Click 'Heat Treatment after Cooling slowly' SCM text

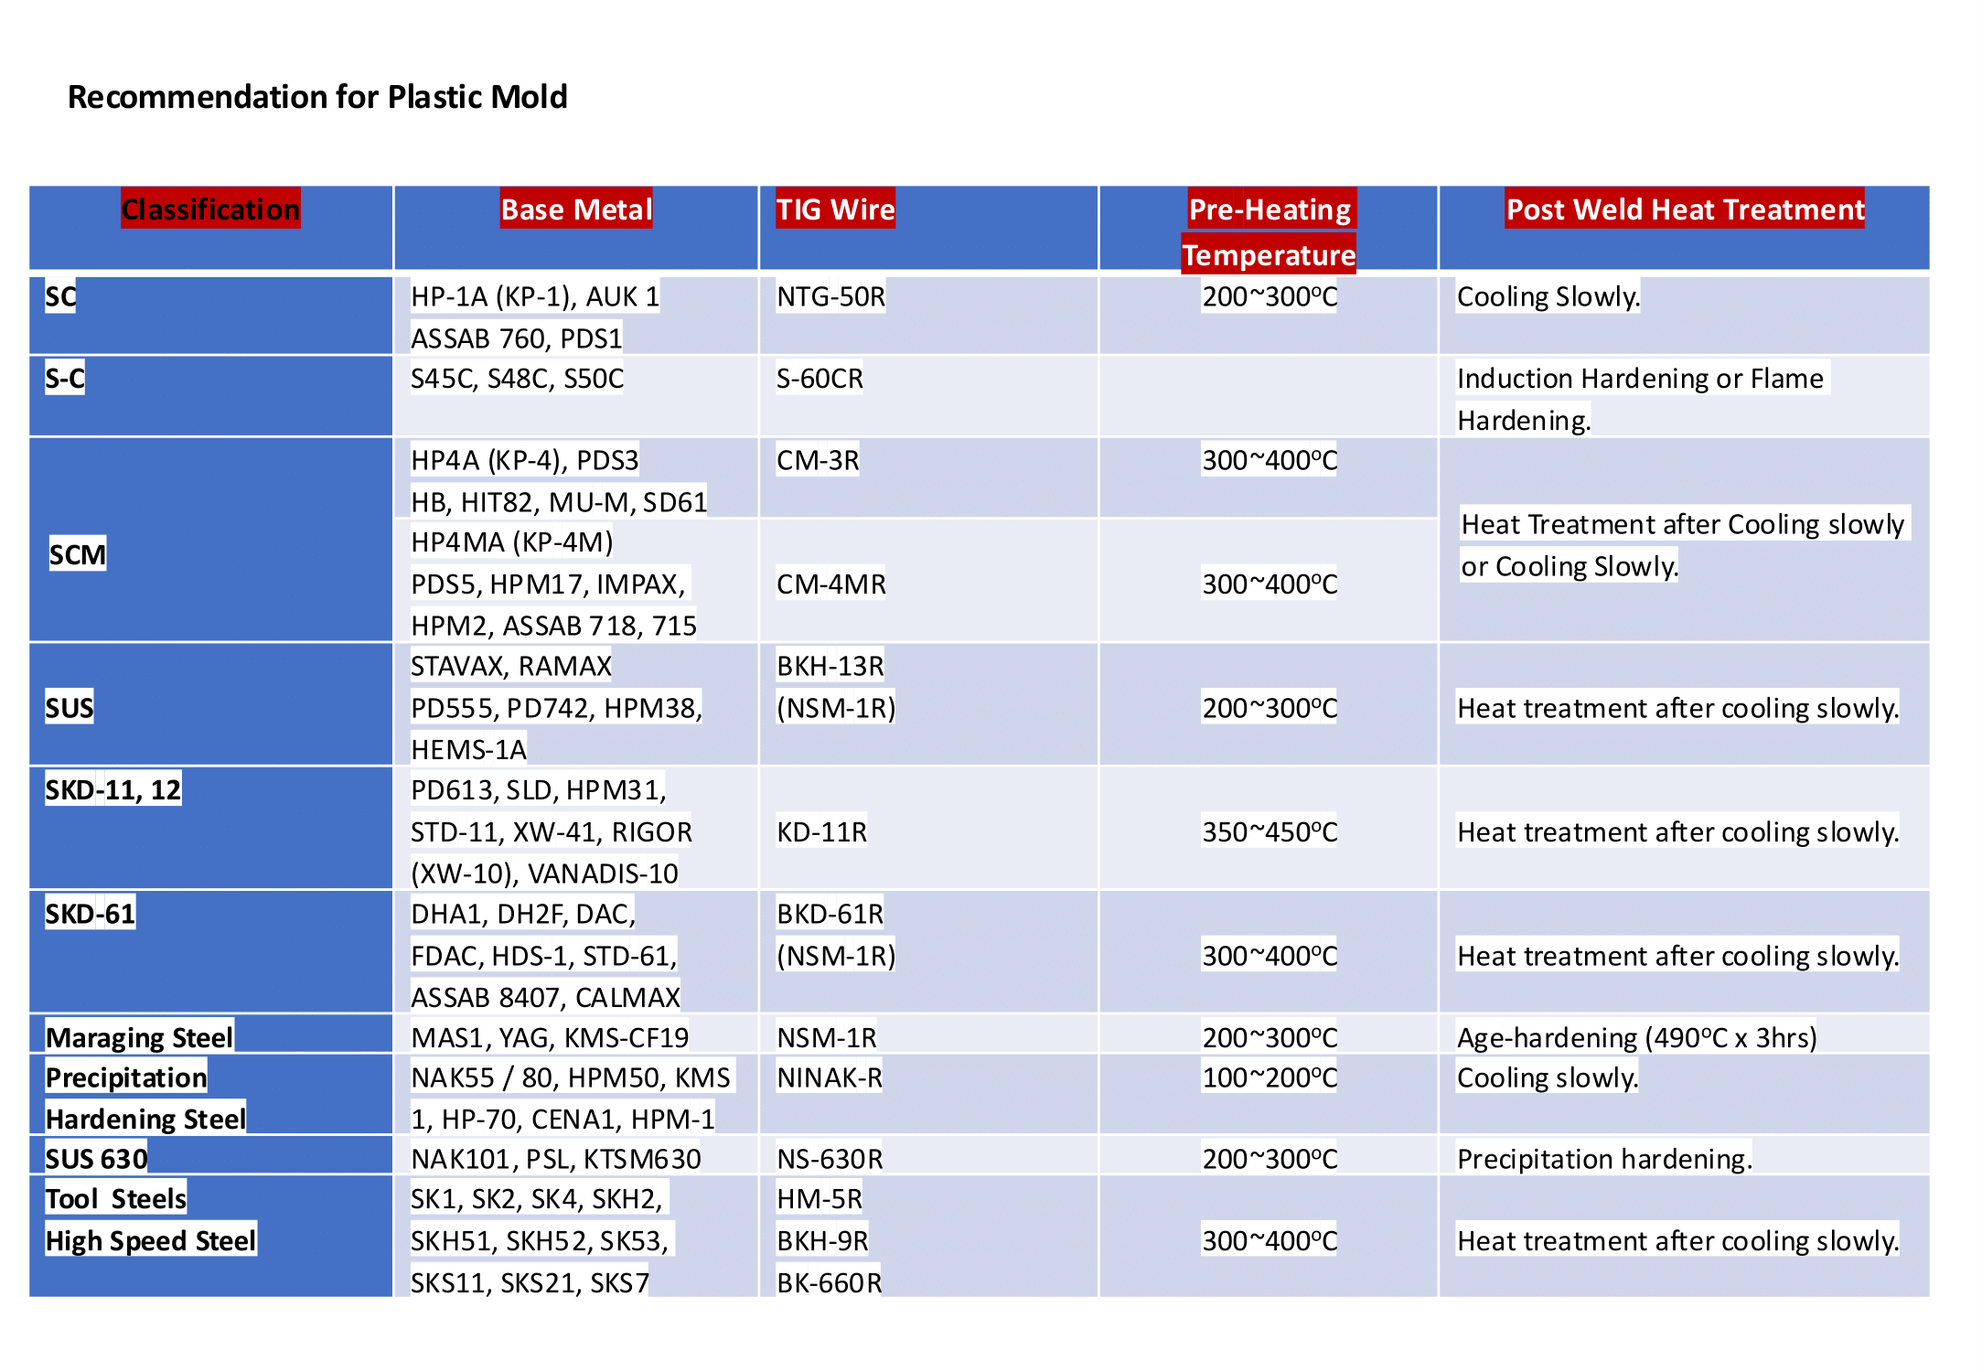click(1683, 524)
